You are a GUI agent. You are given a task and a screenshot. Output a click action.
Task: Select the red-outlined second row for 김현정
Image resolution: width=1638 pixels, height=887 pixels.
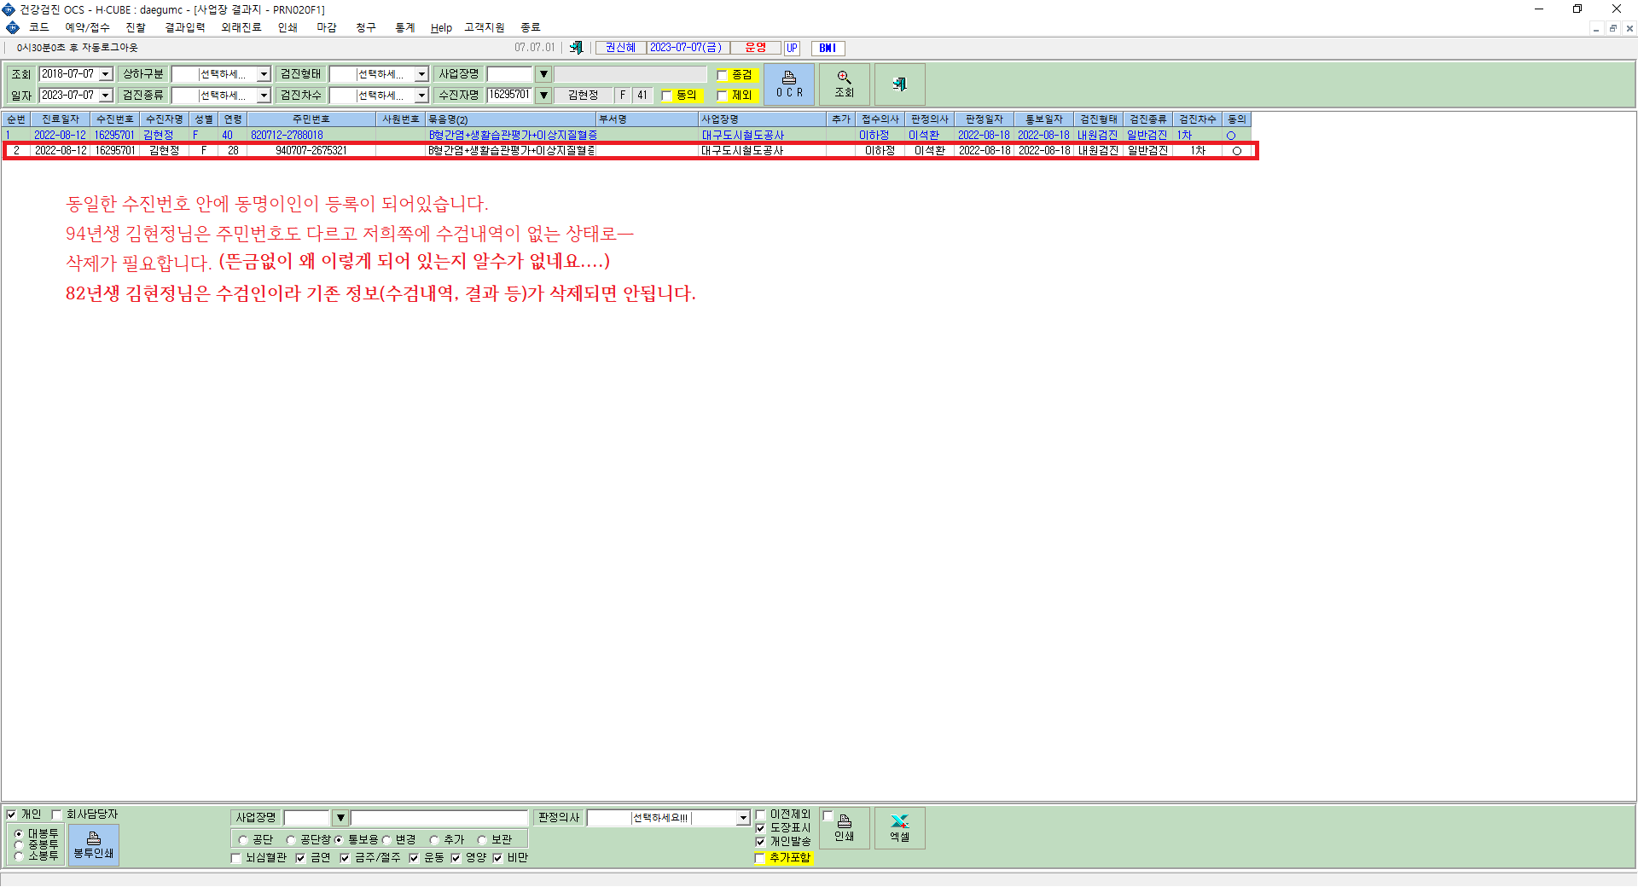pyautogui.click(x=630, y=151)
